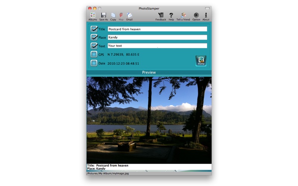Focus the Place field containing Kandy
This screenshot has width=298, height=186.
(x=157, y=37)
